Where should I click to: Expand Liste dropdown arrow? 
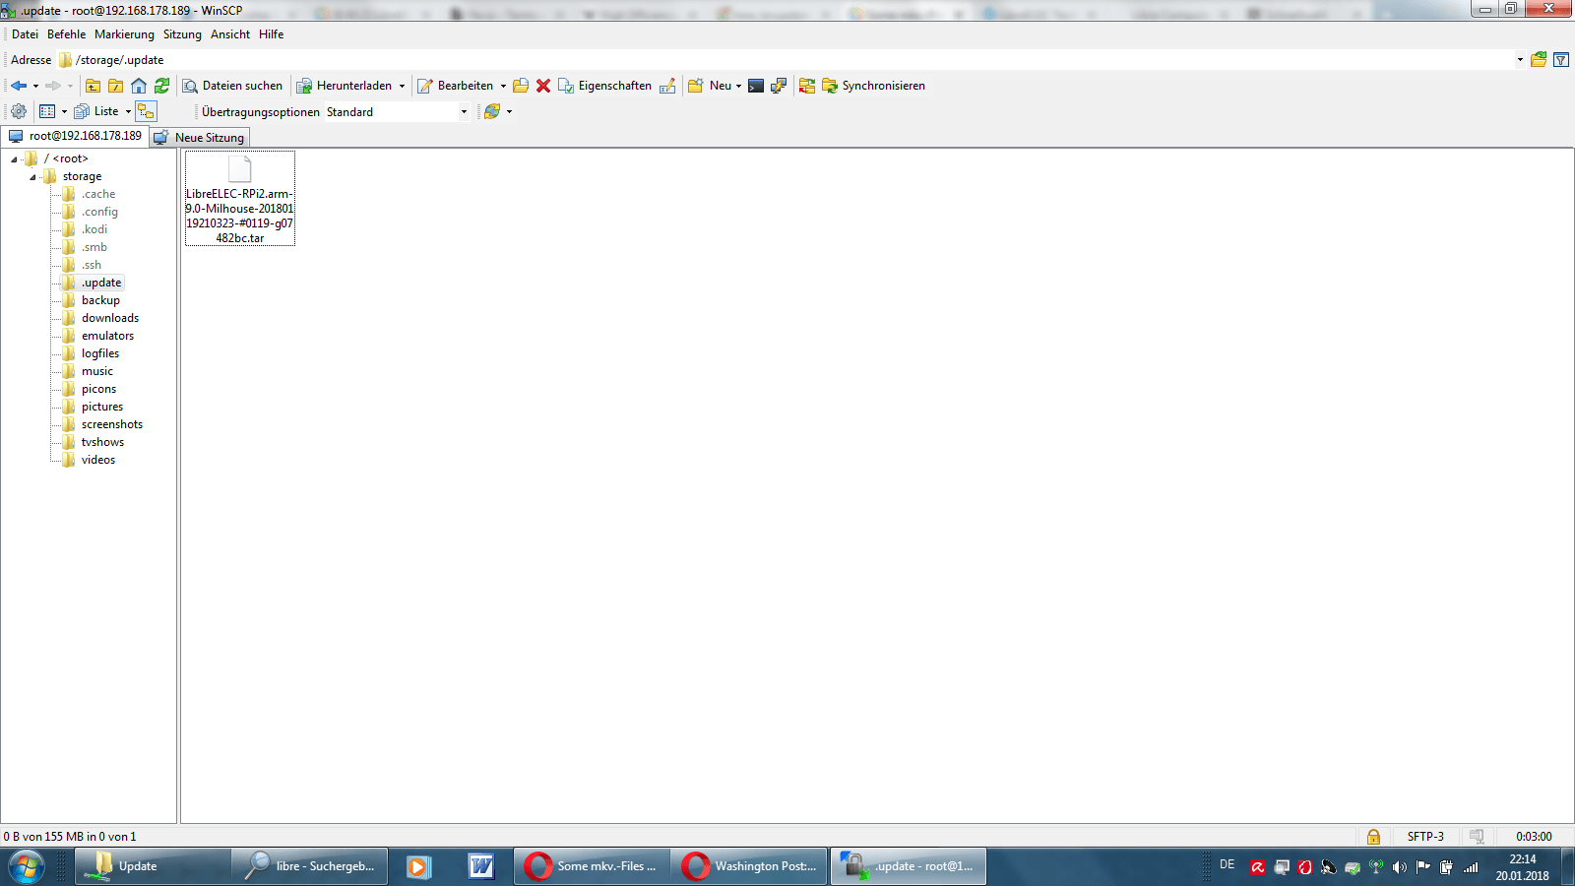tap(128, 111)
